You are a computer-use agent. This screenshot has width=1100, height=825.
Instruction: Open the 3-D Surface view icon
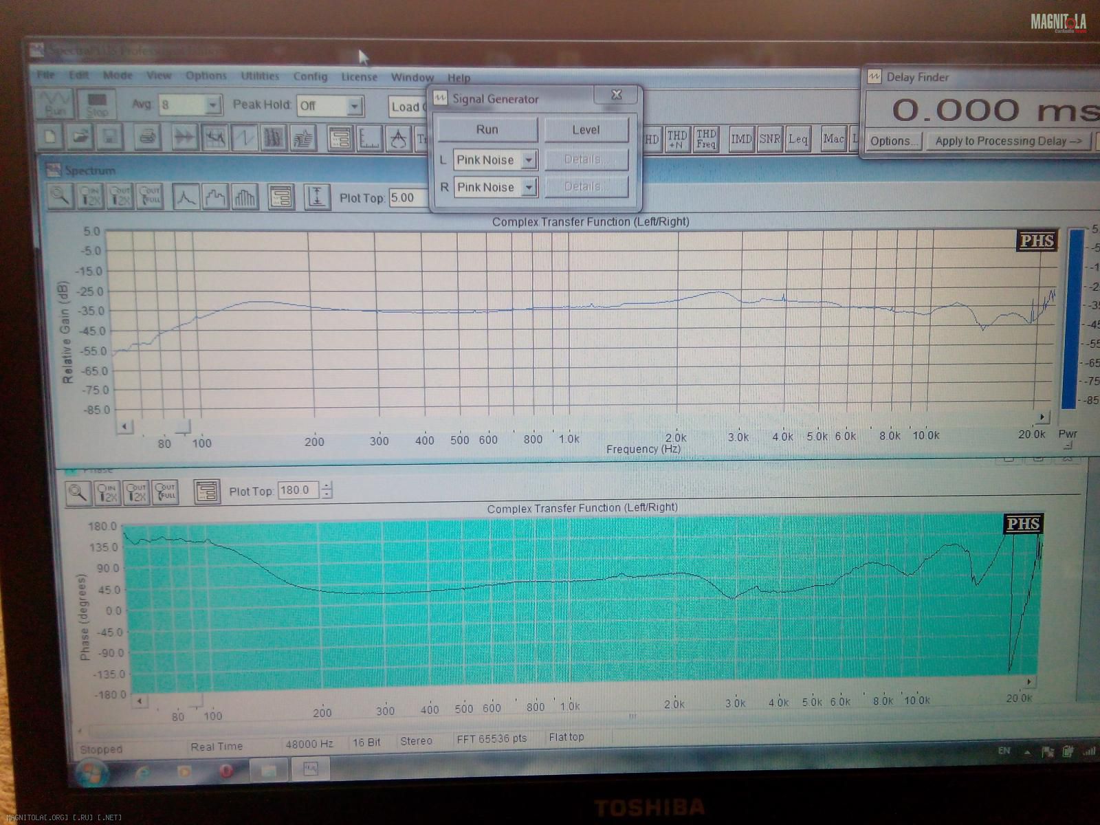pyautogui.click(x=303, y=138)
